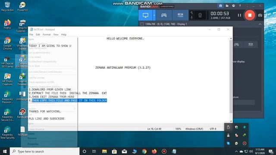Screen dimensions: 276x155
Task: Click the 100% zoom status entry
Action: point(178,129)
